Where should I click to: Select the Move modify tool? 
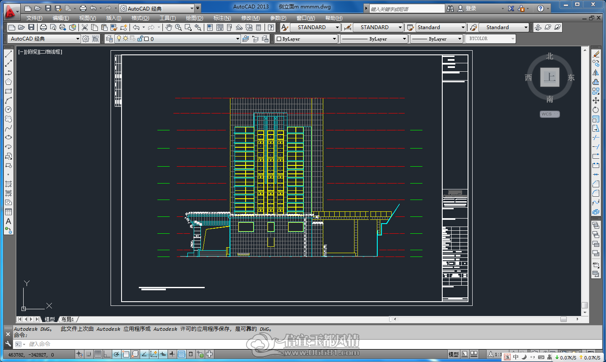click(x=596, y=100)
